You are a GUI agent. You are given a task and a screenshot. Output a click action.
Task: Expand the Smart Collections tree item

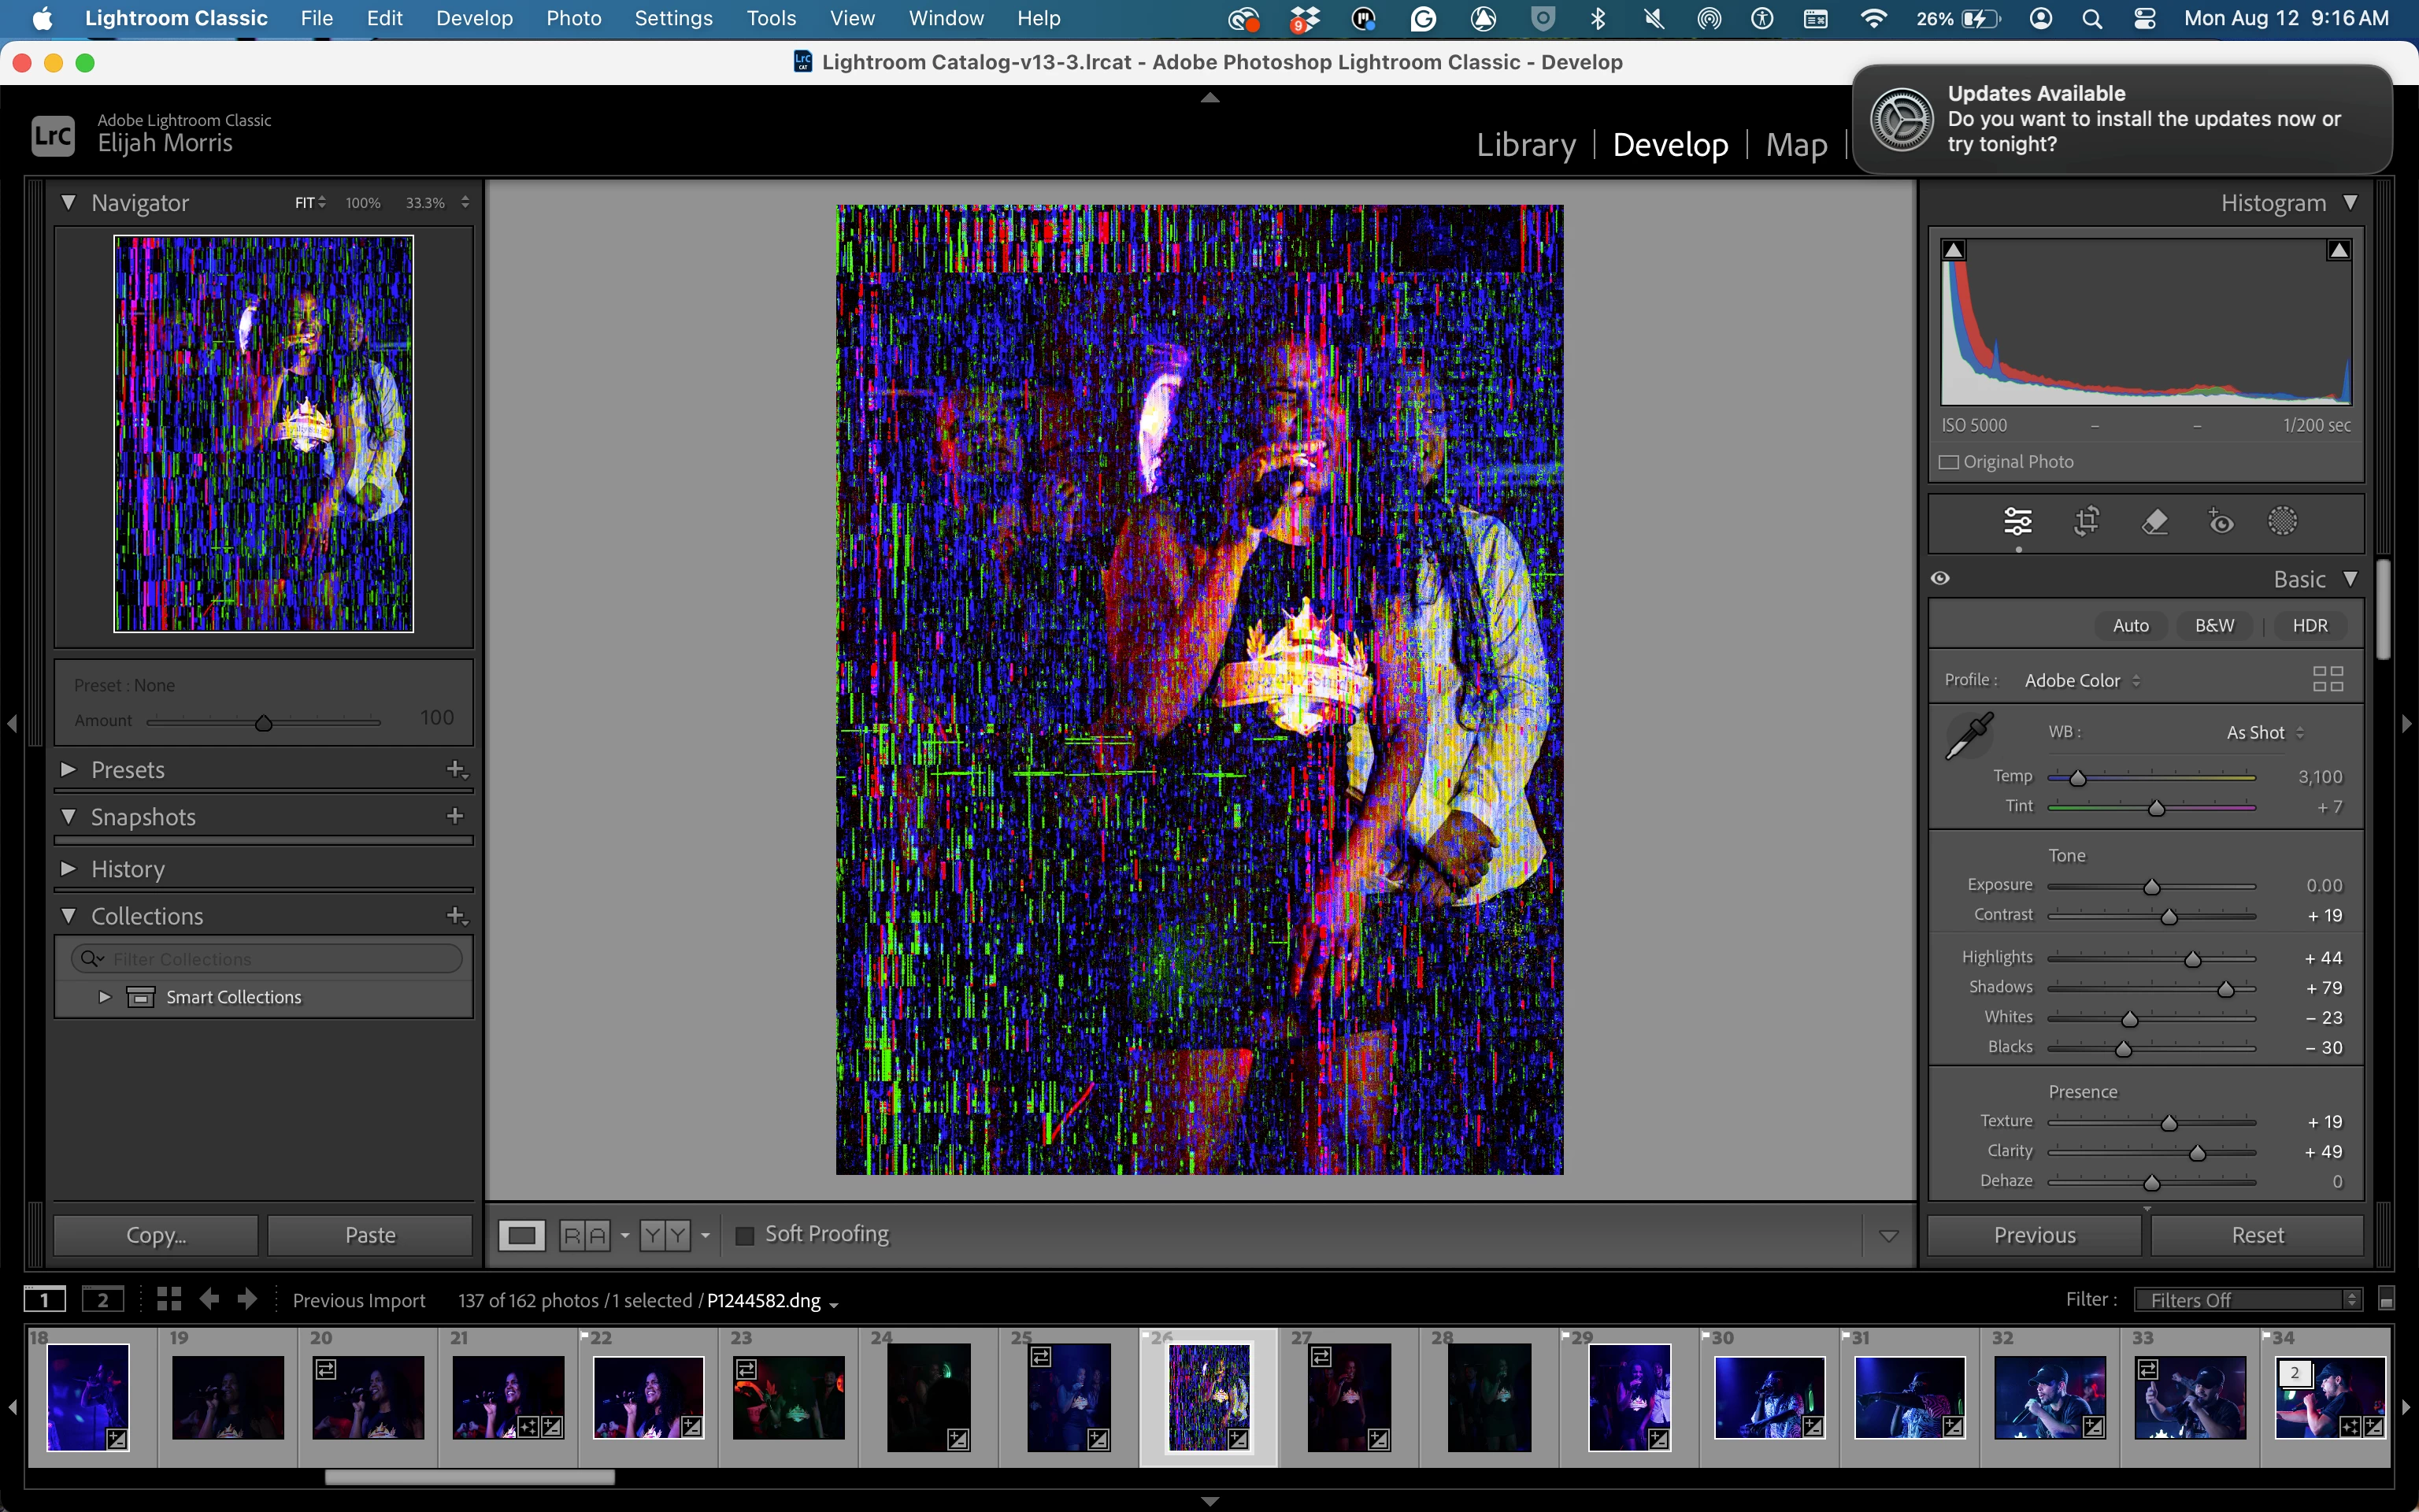pos(104,997)
